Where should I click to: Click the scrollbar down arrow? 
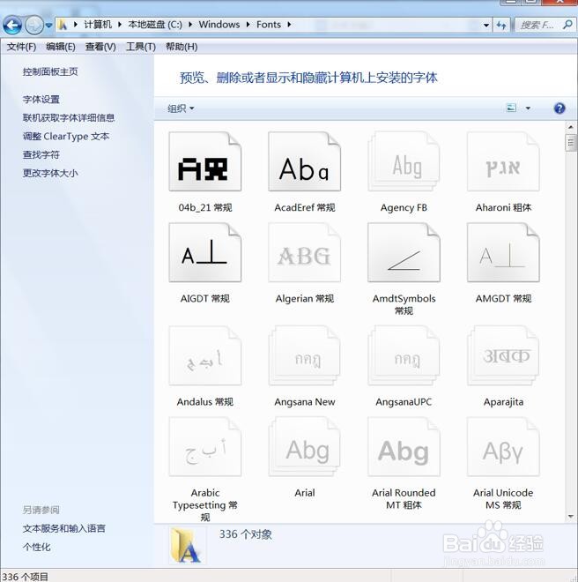coord(571,516)
